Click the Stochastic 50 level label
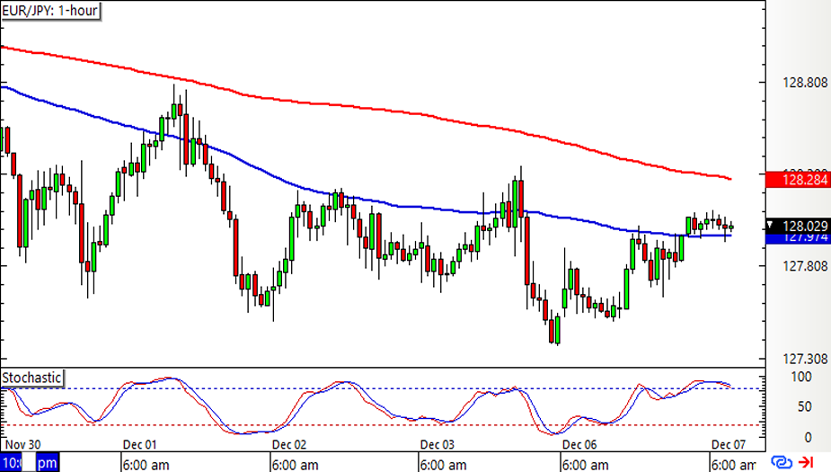The height and width of the screenshot is (472, 831). tap(805, 406)
